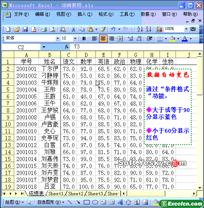Click the fx insert function button
204x208 pixels.
click(67, 47)
